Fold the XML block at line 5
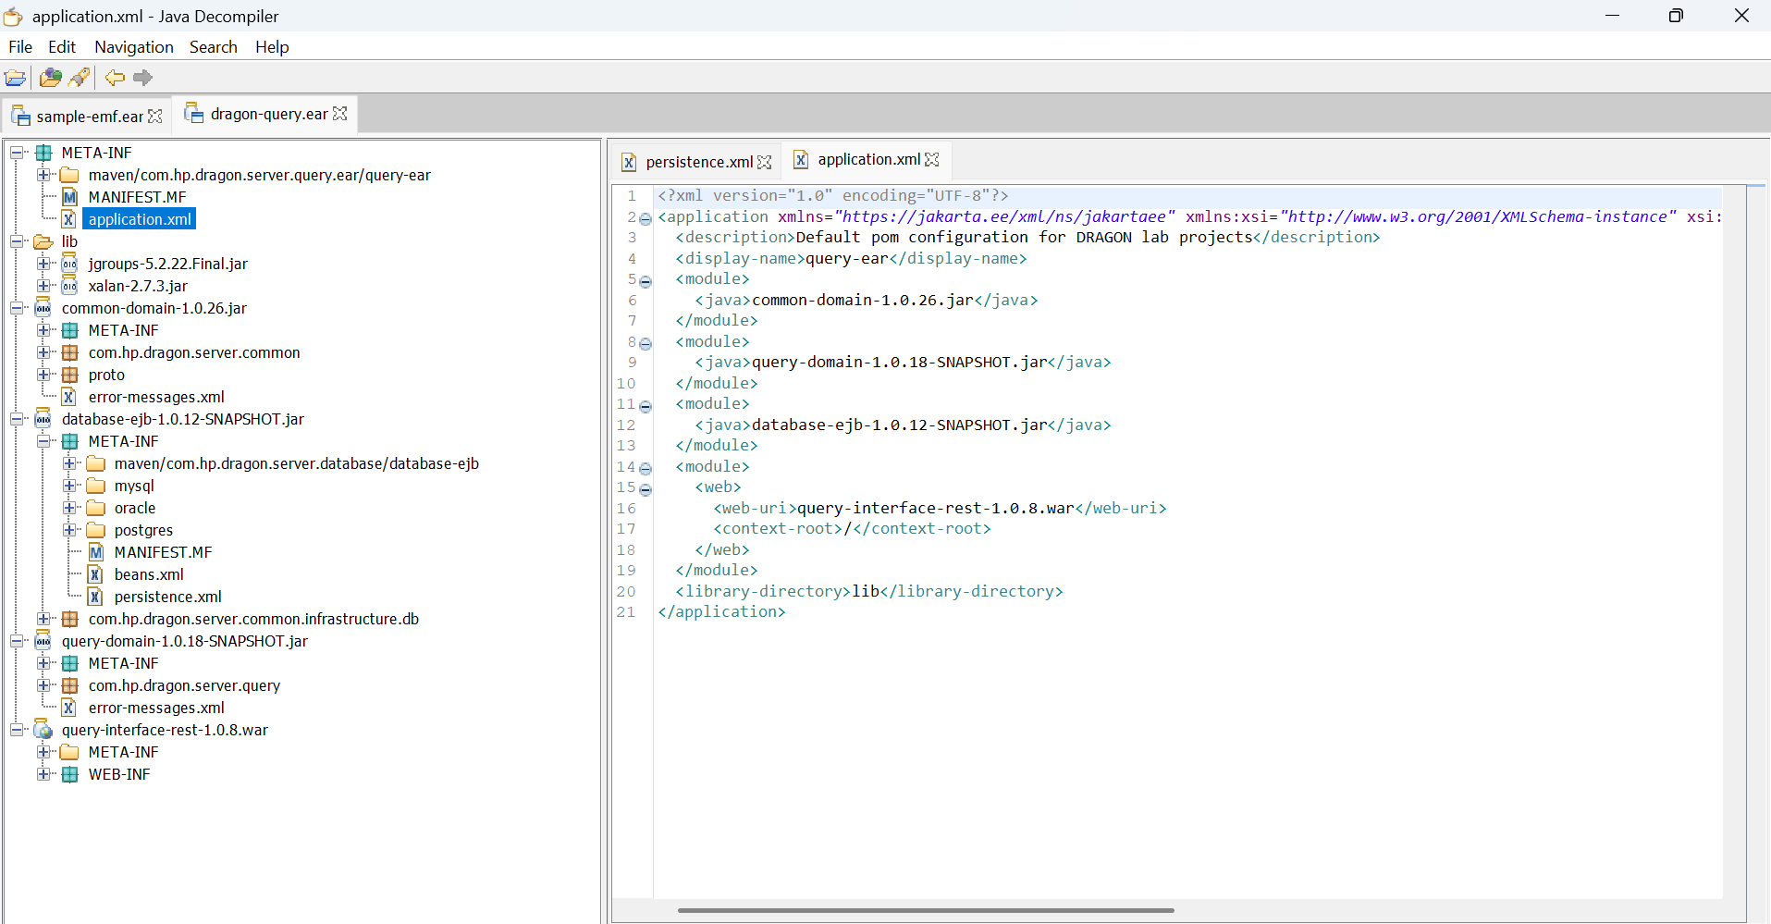Image resolution: width=1771 pixels, height=924 pixels. (x=646, y=280)
